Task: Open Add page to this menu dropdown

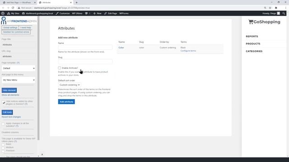Action: (x=19, y=80)
